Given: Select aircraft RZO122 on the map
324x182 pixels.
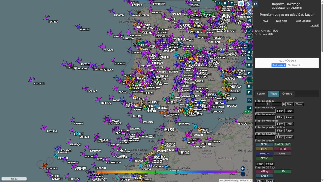Looking at the screenshot, I should click(86, 88).
